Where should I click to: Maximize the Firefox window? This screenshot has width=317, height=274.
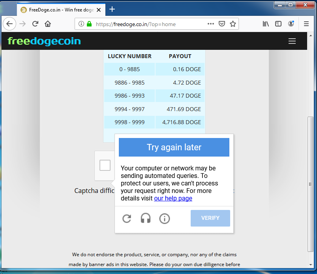[x=291, y=5]
